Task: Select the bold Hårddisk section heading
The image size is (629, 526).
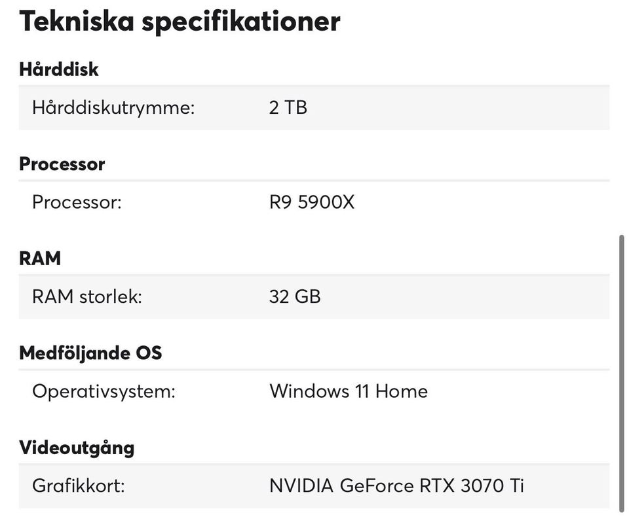Action: [x=59, y=69]
